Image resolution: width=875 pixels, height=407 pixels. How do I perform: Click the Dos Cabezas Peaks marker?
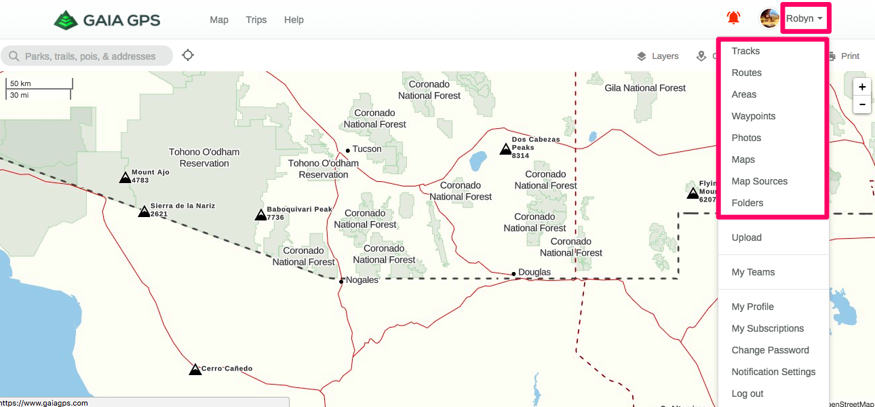pos(505,149)
